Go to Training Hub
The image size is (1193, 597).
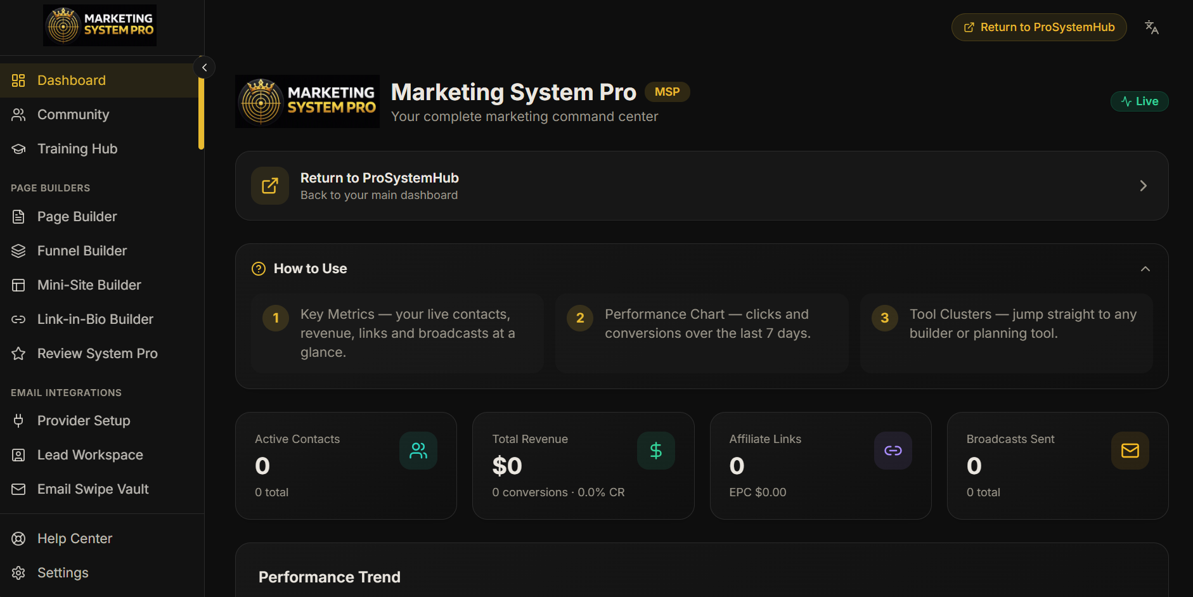(x=100, y=149)
